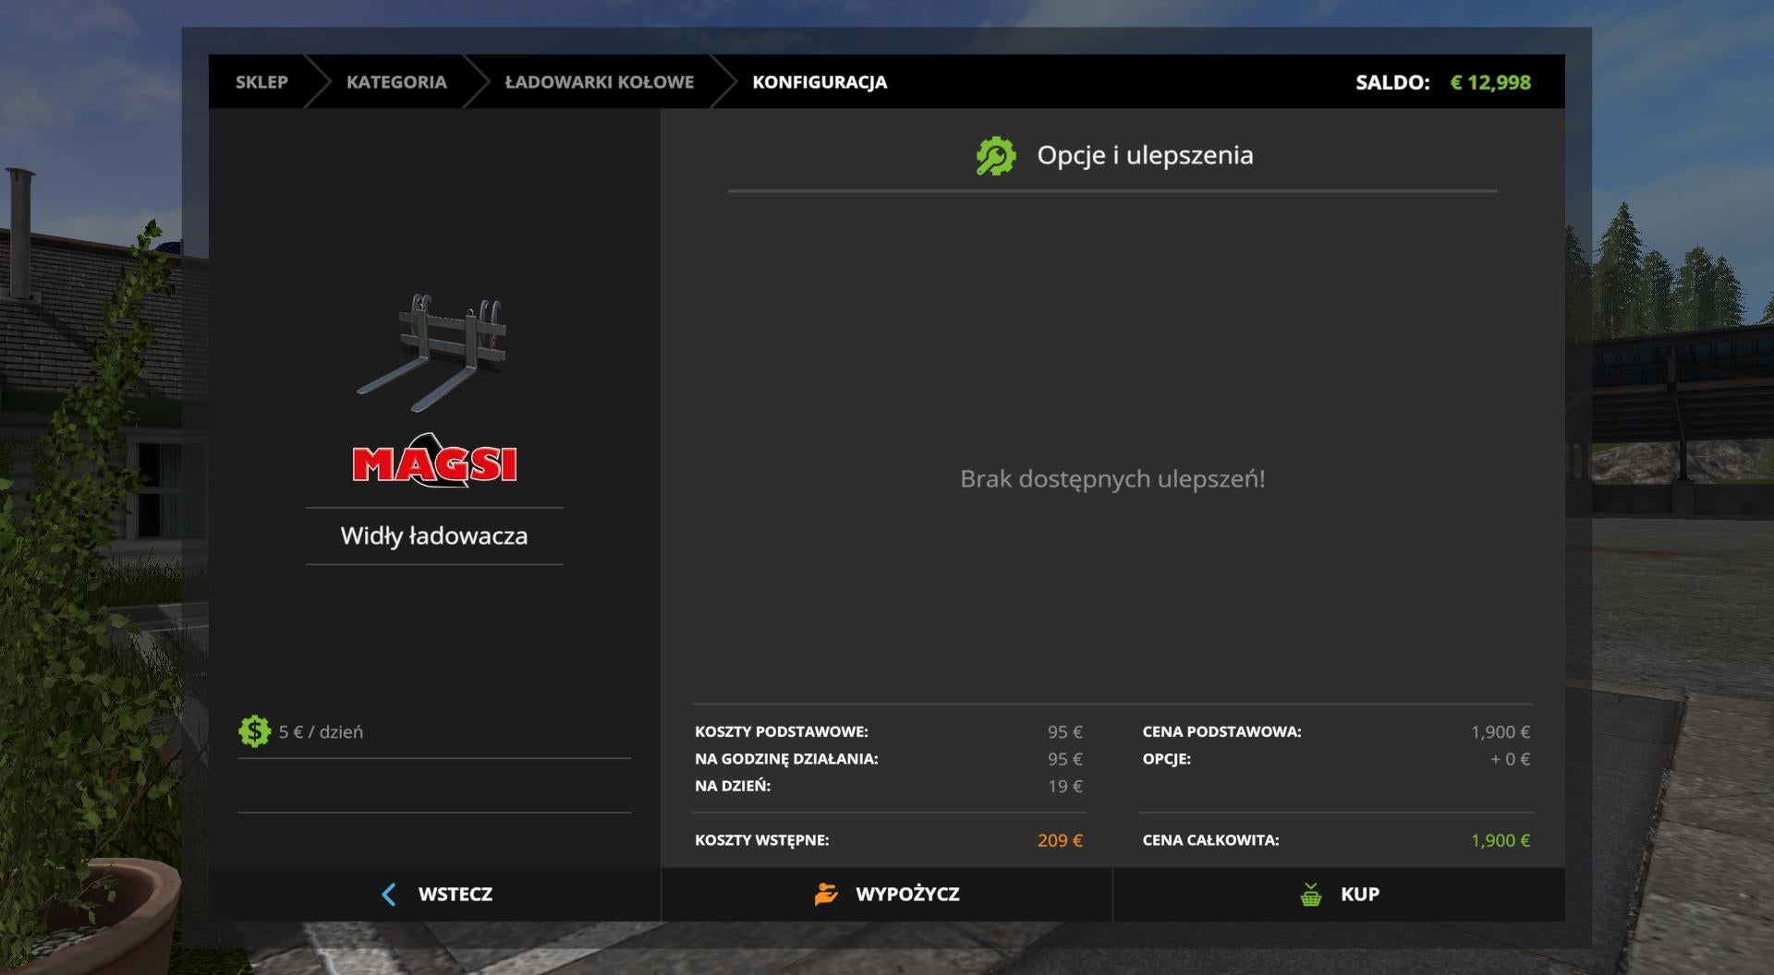
Task: Click the 19 € daily cost value
Action: pyautogui.click(x=1065, y=786)
